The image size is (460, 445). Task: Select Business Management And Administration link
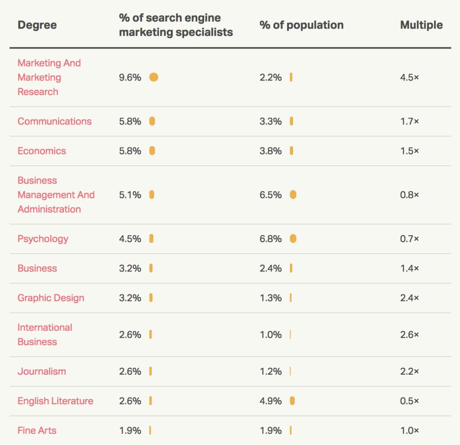pos(56,195)
